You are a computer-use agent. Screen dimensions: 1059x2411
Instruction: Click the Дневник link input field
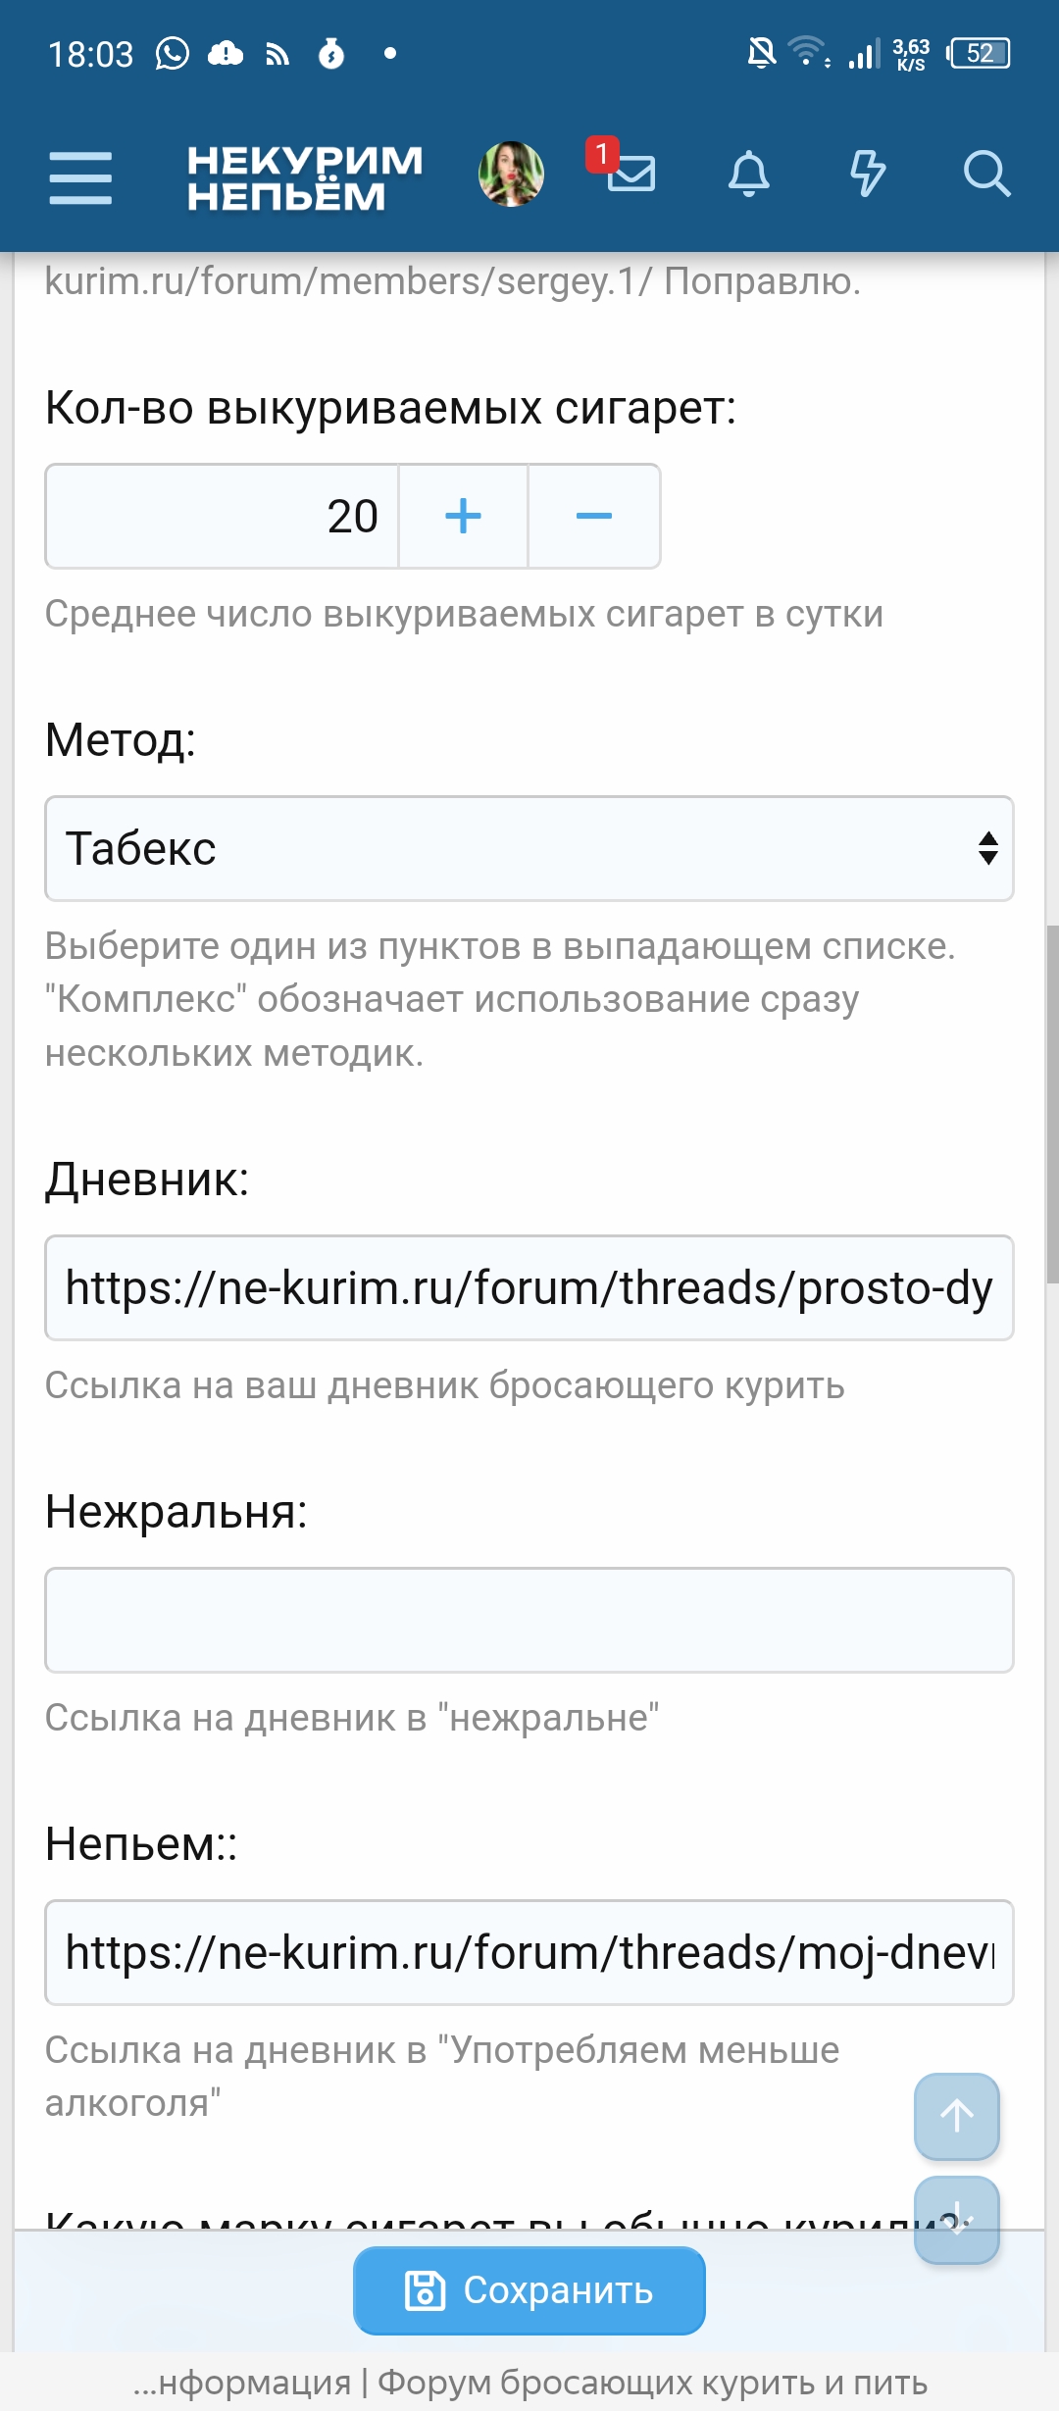[x=529, y=1288]
